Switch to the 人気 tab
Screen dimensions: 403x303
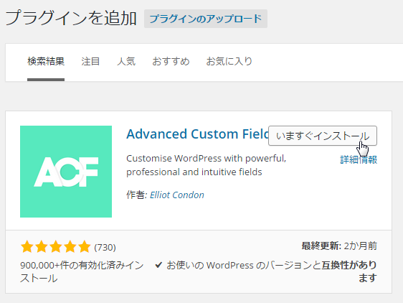(x=126, y=62)
